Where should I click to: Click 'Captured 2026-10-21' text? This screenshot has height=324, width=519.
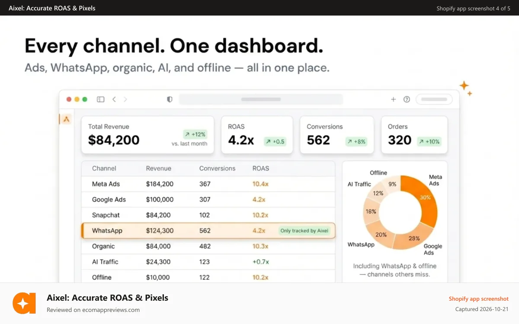pyautogui.click(x=482, y=309)
